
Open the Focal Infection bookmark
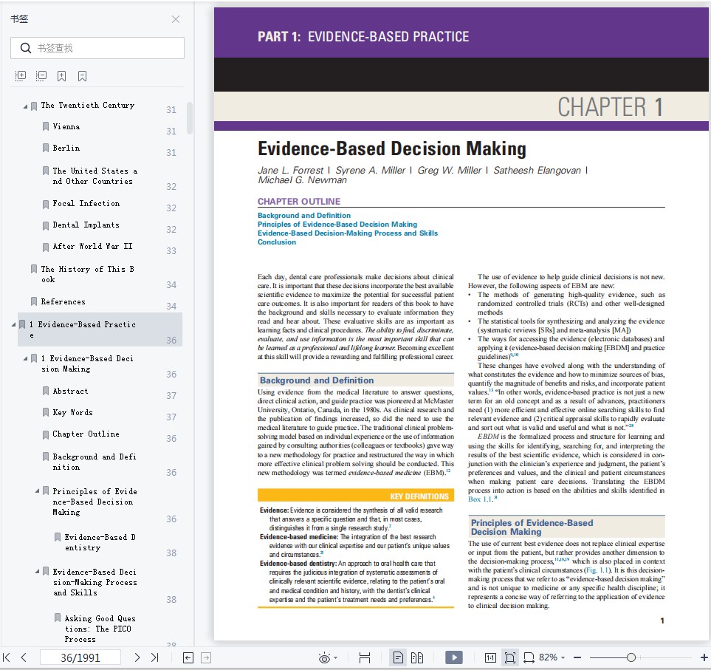tap(86, 204)
